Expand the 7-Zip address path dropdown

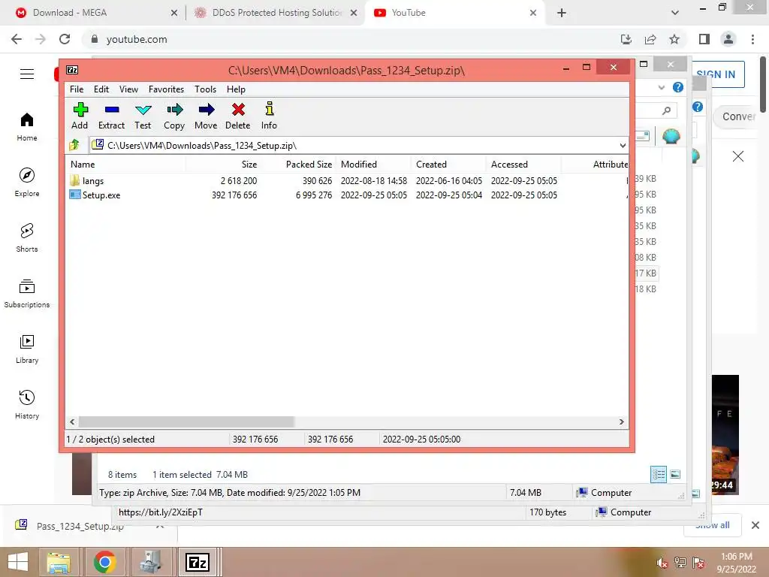(623, 145)
